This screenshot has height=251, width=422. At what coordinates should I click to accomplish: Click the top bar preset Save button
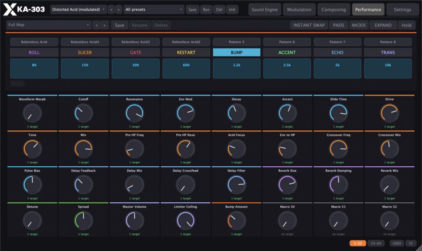[x=192, y=10]
